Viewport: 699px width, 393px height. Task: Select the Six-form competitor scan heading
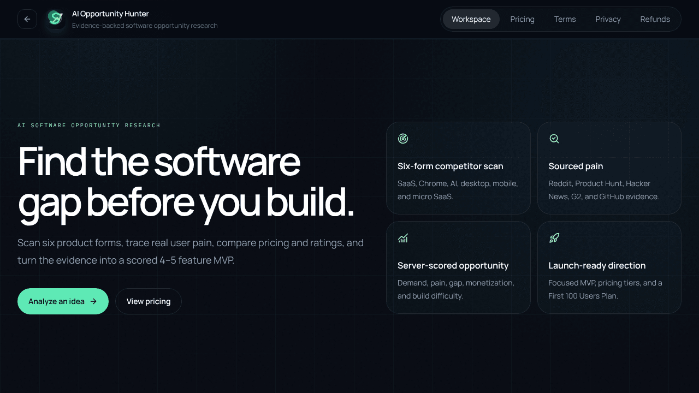[x=451, y=166]
